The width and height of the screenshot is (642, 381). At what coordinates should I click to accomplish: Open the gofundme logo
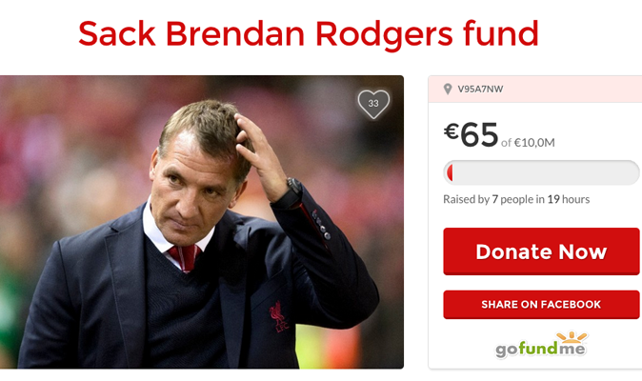541,345
